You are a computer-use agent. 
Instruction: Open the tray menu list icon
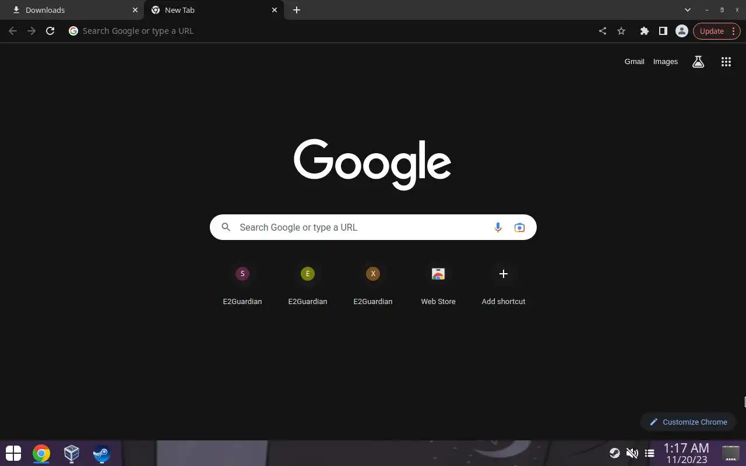pyautogui.click(x=650, y=453)
